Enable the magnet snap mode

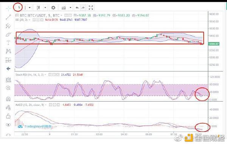(x=8, y=99)
